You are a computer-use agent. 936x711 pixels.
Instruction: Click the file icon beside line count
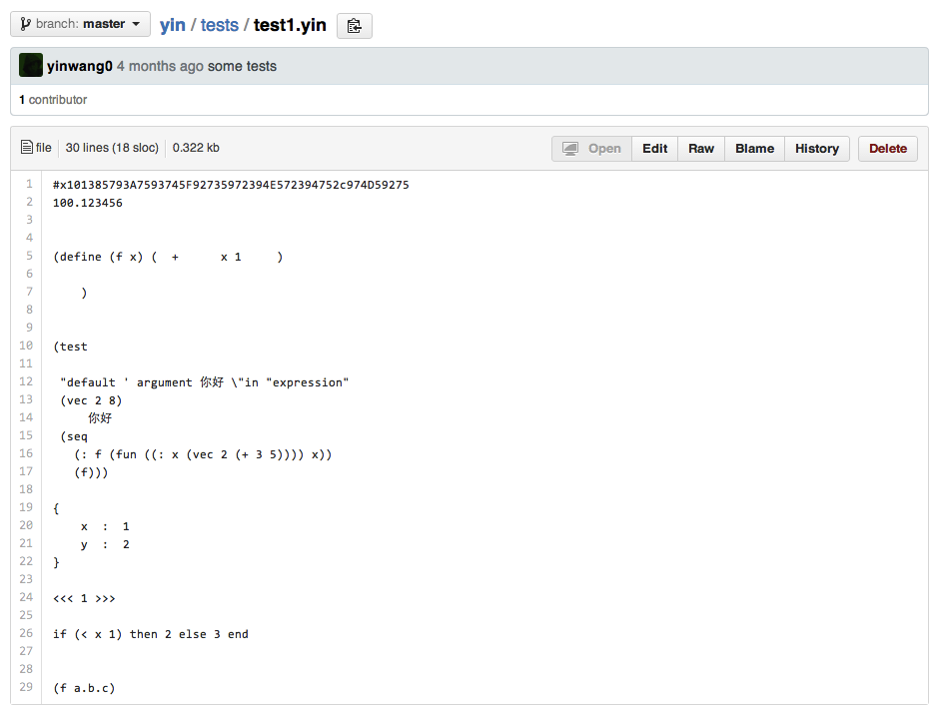click(27, 148)
